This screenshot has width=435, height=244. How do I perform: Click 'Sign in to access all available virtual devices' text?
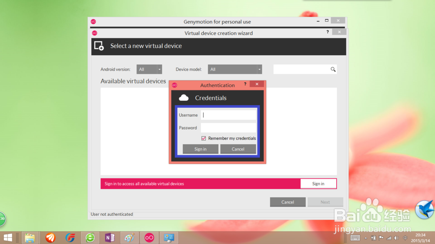(x=144, y=184)
